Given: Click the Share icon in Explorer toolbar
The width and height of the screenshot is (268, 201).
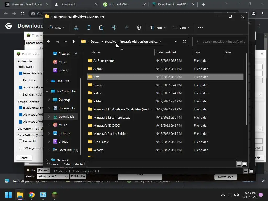Looking at the screenshot, I should click(126, 27).
